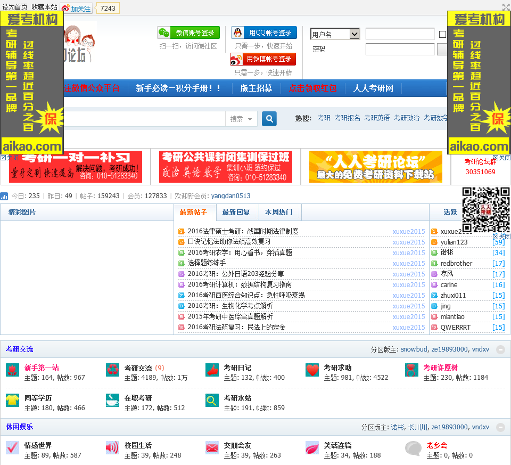Open moderator snowbud profile link

pos(414,349)
